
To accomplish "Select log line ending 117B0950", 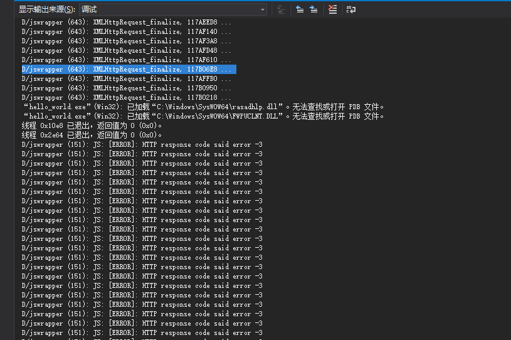I will 126,88.
